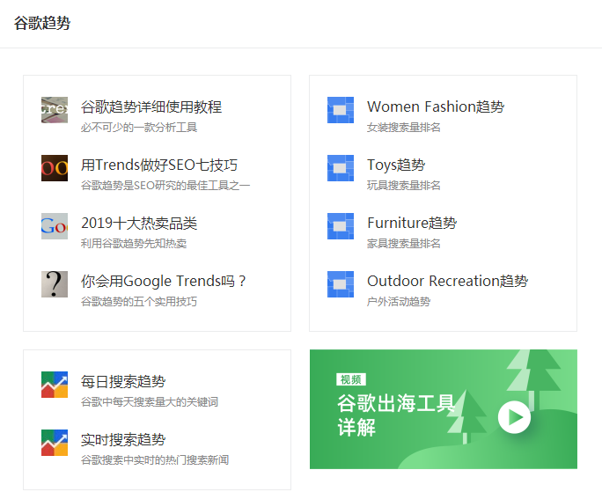Click subtitle 家具搜索量排名
The image size is (602, 492).
coord(403,244)
